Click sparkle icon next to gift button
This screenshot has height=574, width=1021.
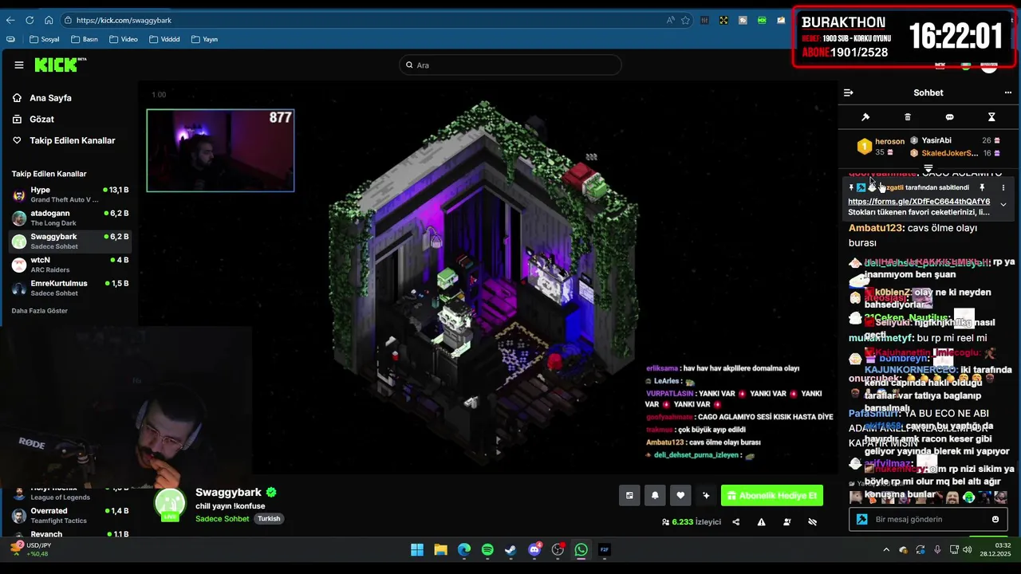pos(706,496)
